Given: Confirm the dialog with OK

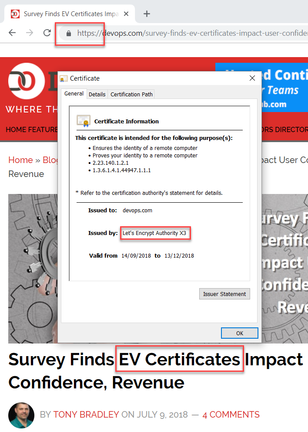Looking at the screenshot, I should pyautogui.click(x=240, y=333).
